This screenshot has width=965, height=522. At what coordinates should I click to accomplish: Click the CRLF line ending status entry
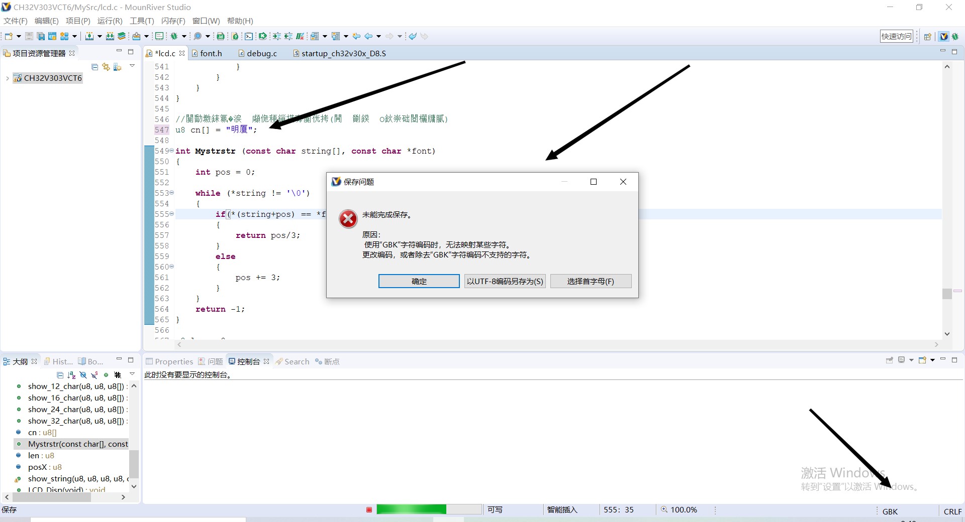click(x=952, y=511)
